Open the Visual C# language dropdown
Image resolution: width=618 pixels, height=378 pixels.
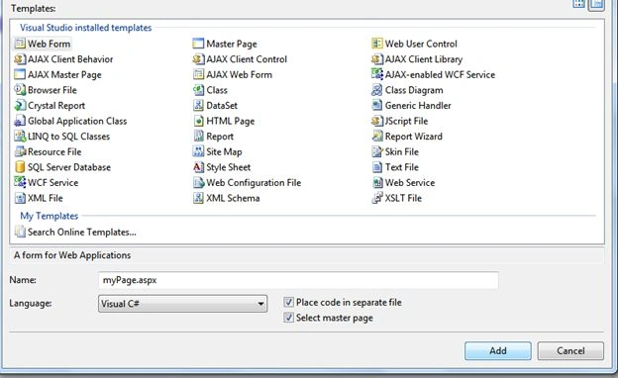pos(182,304)
